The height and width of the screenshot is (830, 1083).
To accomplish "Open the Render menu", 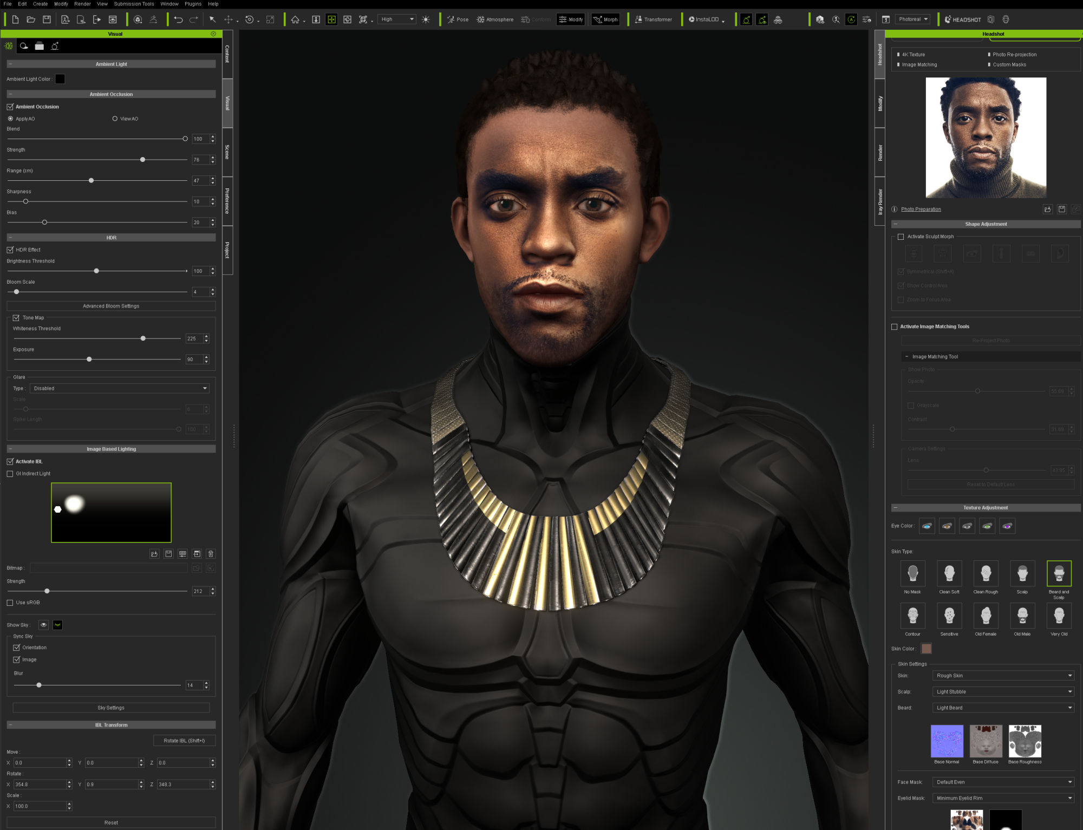I will pyautogui.click(x=82, y=4).
